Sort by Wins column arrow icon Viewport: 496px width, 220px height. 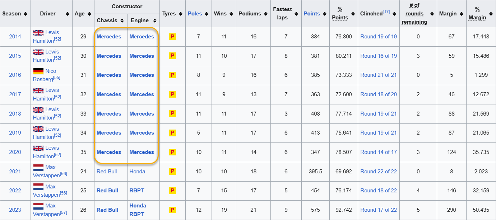[x=231, y=14]
